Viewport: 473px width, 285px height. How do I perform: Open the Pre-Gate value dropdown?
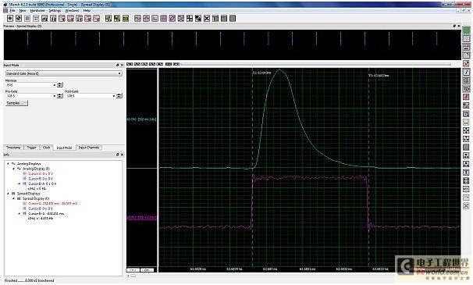[55, 96]
